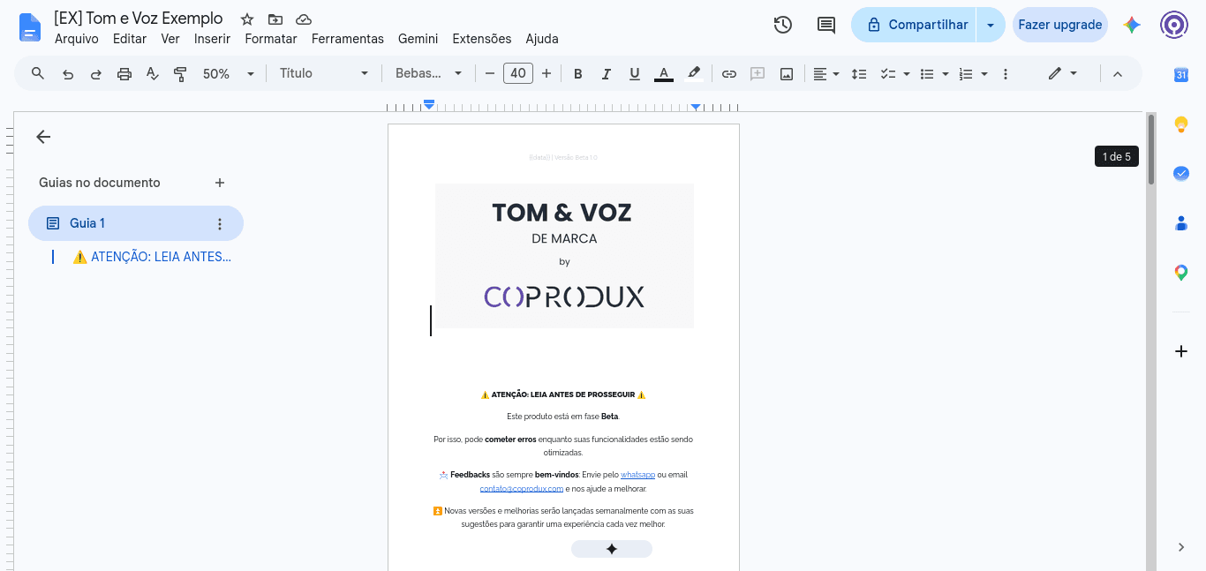Viewport: 1206px width, 571px height.
Task: Open Google Keep side panel
Action: tap(1181, 124)
